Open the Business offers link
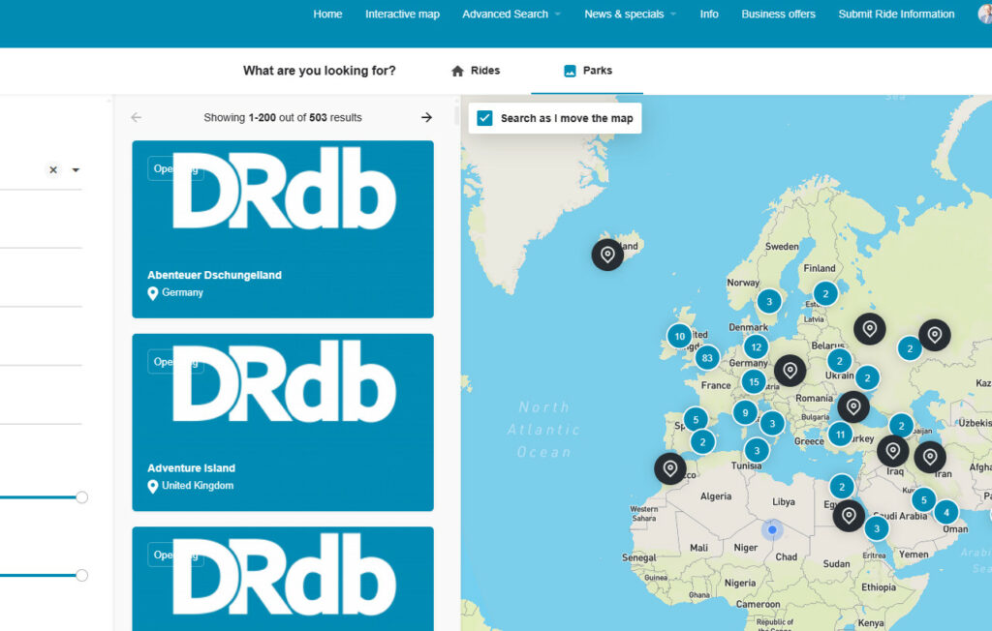992x631 pixels. coord(778,14)
